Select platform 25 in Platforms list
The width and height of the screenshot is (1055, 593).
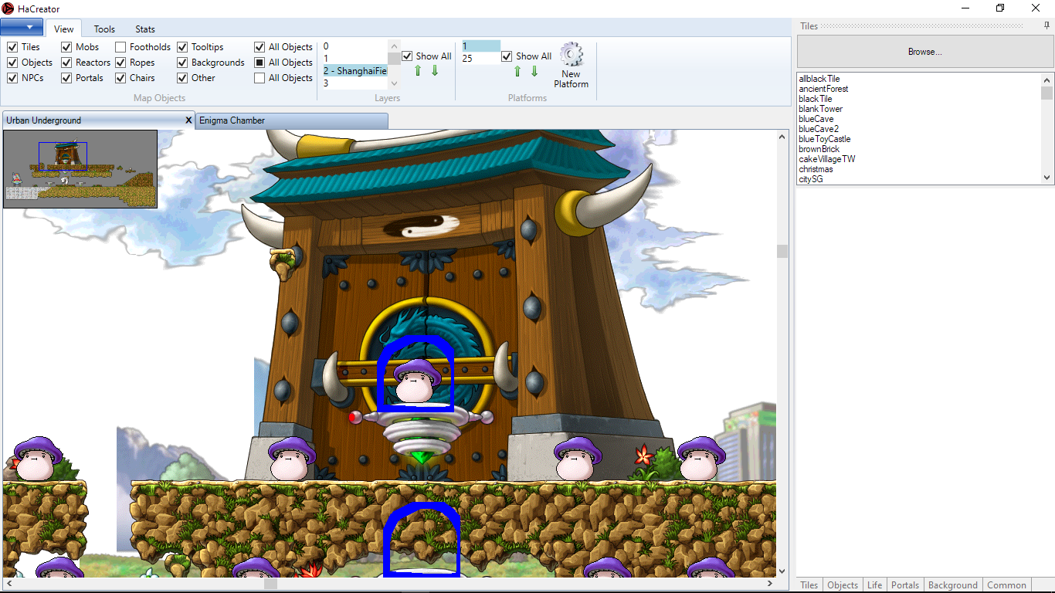(481, 58)
